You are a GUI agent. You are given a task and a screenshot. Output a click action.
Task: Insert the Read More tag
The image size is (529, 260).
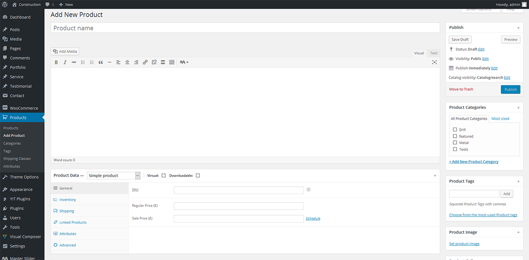(x=163, y=62)
